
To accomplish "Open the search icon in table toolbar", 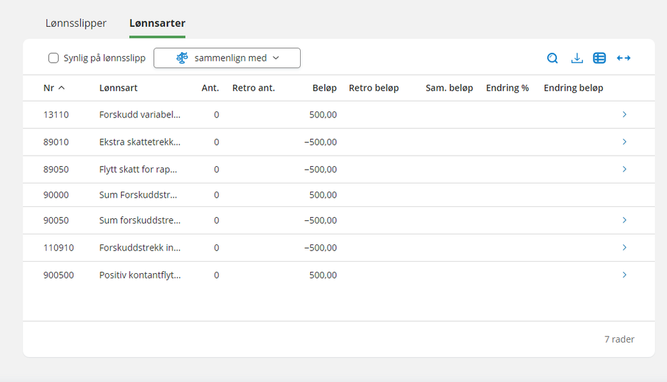I will 552,58.
